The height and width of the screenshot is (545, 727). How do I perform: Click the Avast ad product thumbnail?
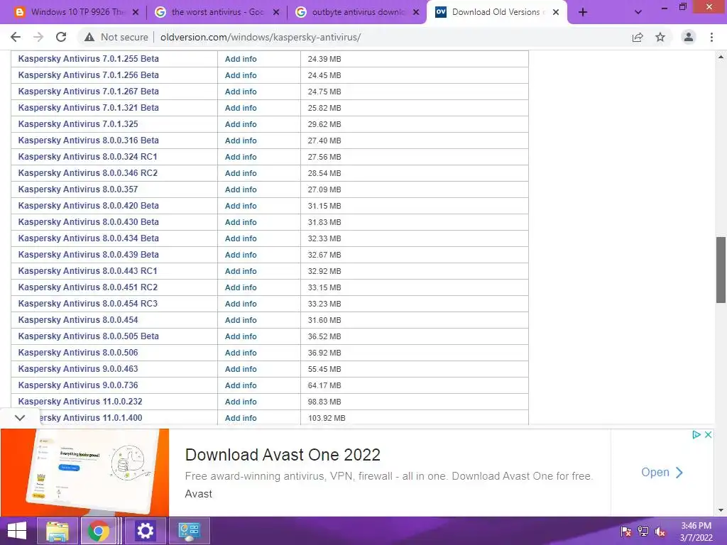[85, 472]
